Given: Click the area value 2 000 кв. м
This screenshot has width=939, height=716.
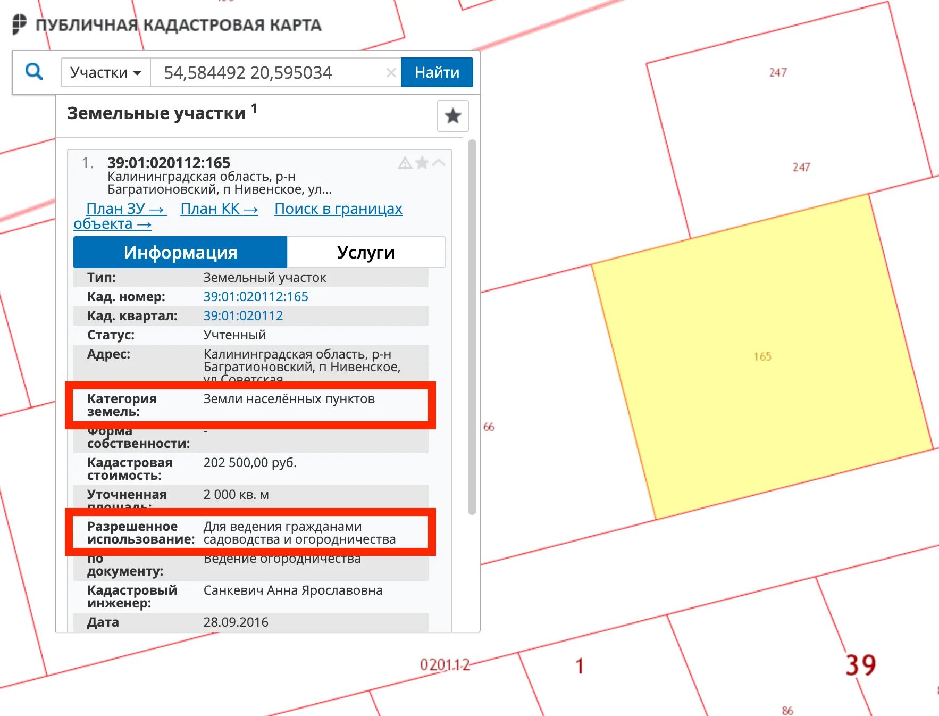Looking at the screenshot, I should pos(236,494).
